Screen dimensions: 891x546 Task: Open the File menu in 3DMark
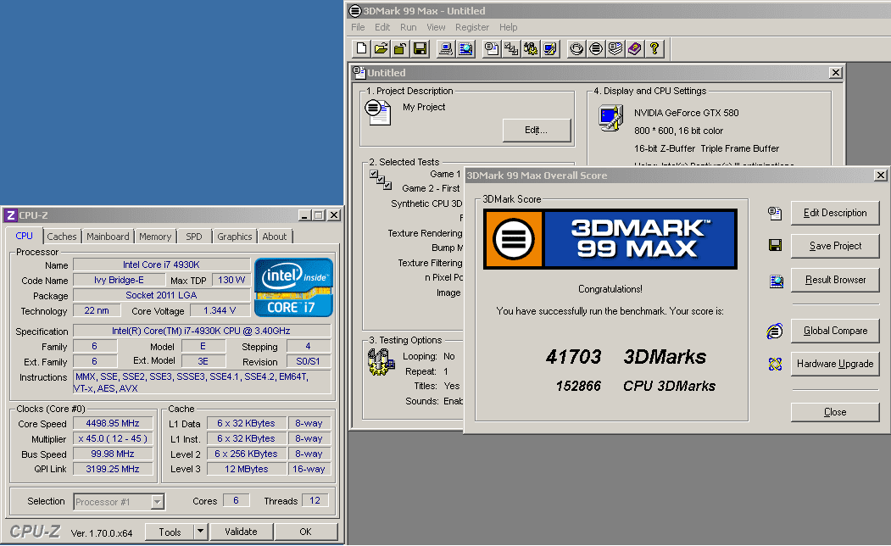click(x=358, y=27)
